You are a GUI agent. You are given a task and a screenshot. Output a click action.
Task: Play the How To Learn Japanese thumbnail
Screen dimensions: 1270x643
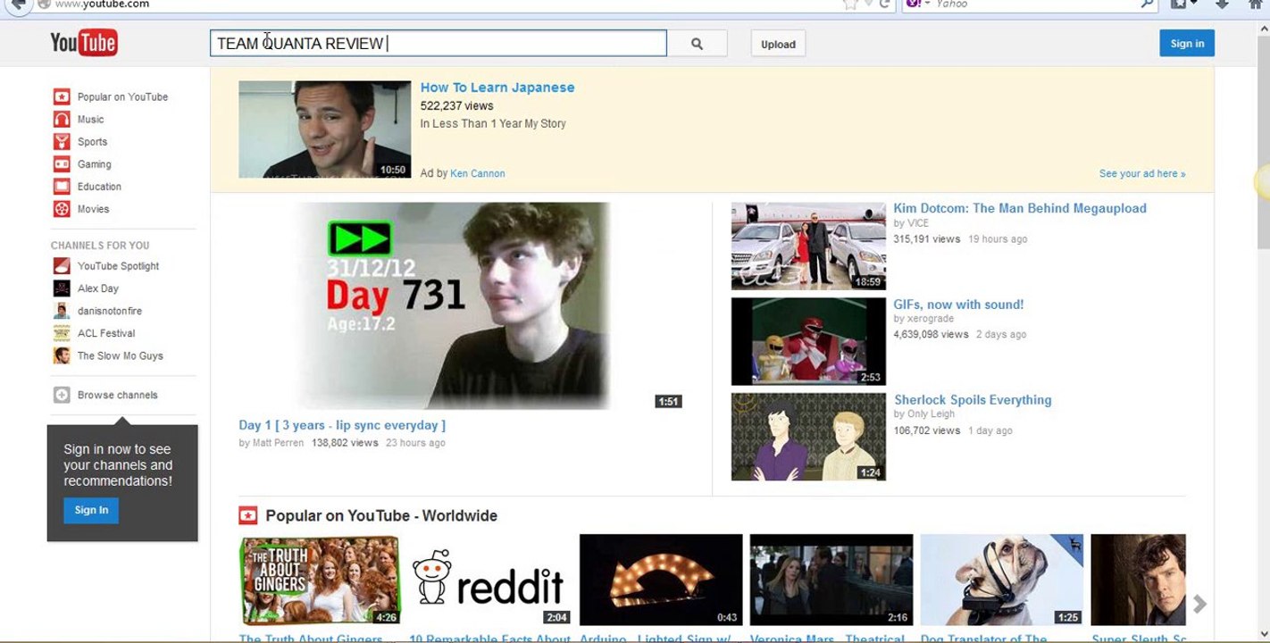pyautogui.click(x=325, y=129)
